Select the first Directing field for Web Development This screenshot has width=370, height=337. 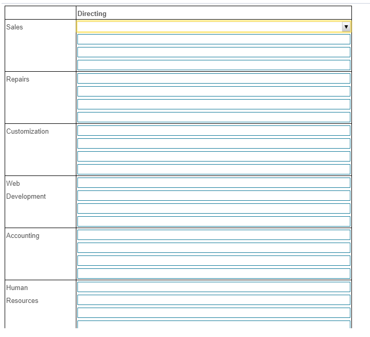click(x=214, y=183)
